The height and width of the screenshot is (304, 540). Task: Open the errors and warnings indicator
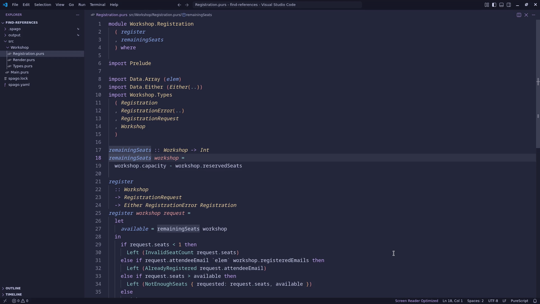click(20, 301)
